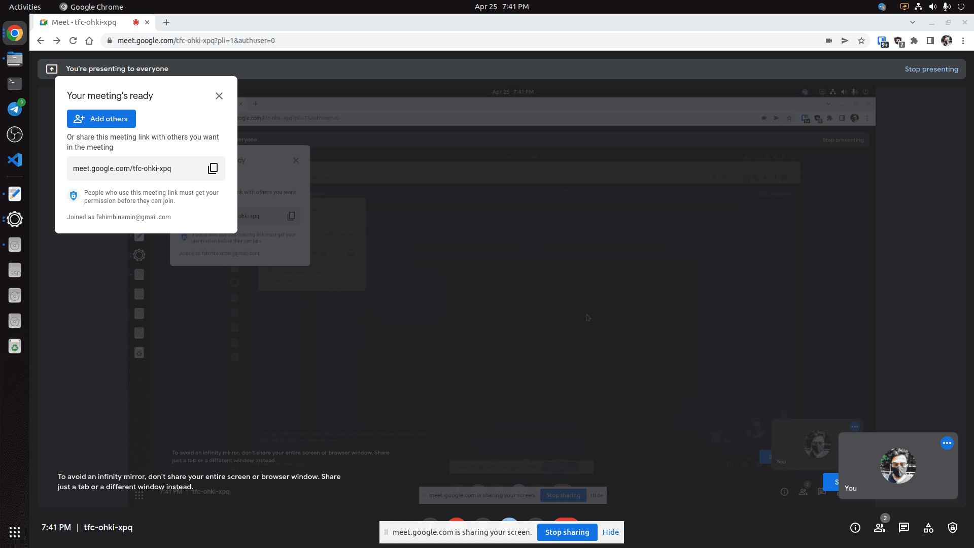974x548 pixels.
Task: Go forward in Chrome browser
Action: pos(57,41)
